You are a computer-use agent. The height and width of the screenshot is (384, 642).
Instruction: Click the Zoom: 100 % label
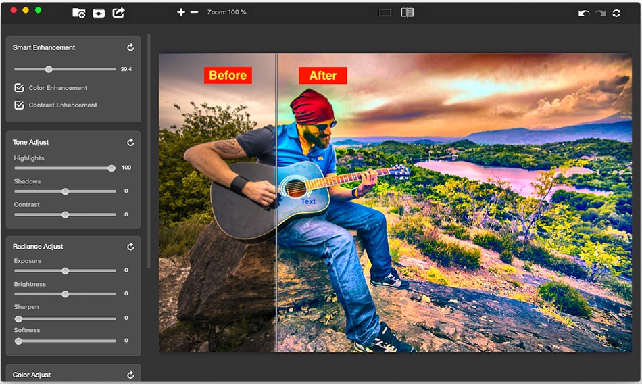227,12
